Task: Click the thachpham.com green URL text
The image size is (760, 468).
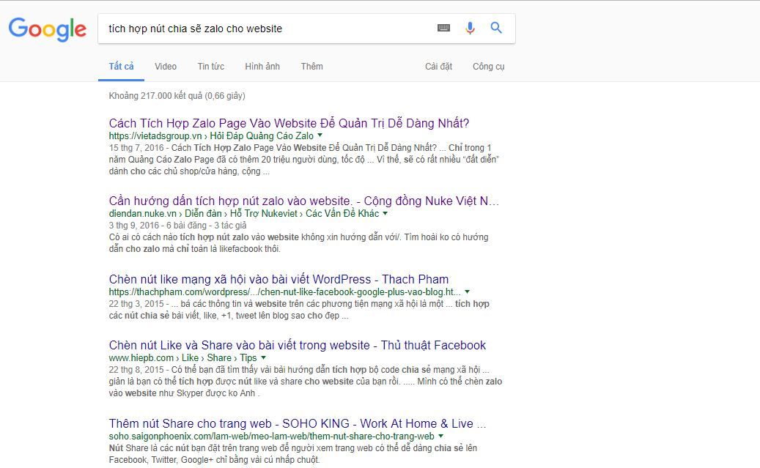Action: 284,291
